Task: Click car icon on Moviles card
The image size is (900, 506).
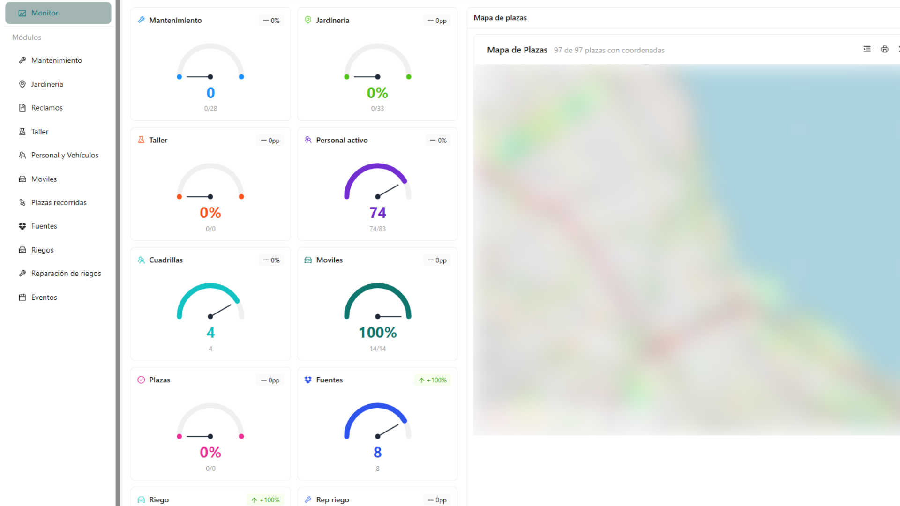Action: 308,260
